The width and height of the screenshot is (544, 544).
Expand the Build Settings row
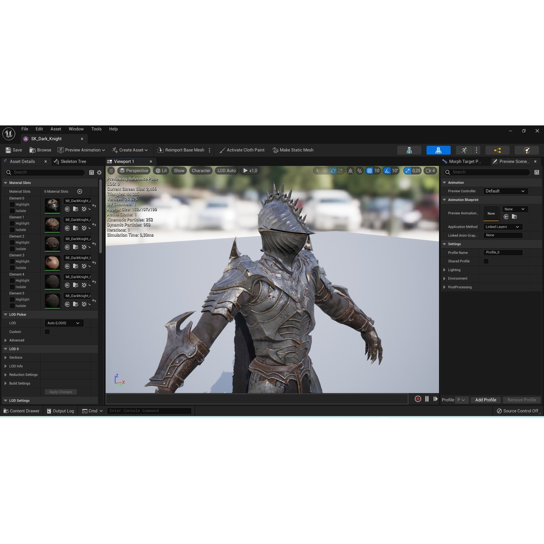point(6,383)
